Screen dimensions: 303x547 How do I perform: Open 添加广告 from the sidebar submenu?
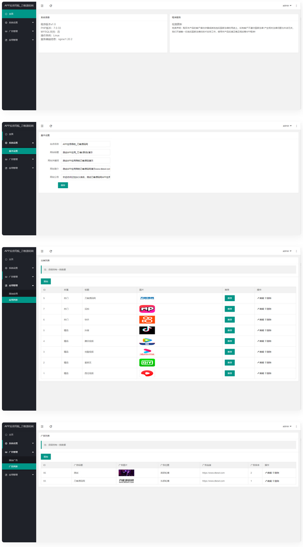point(13,461)
